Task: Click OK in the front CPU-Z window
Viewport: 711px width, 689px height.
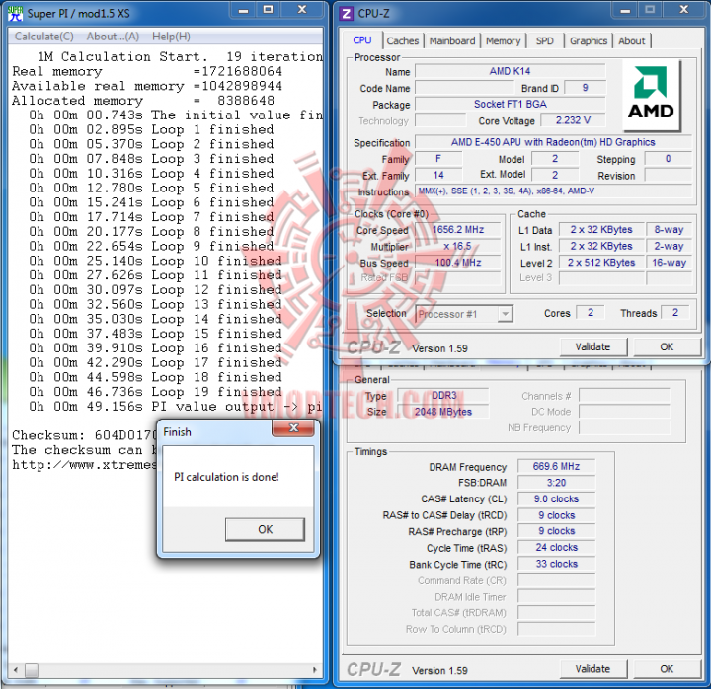Action: [667, 346]
